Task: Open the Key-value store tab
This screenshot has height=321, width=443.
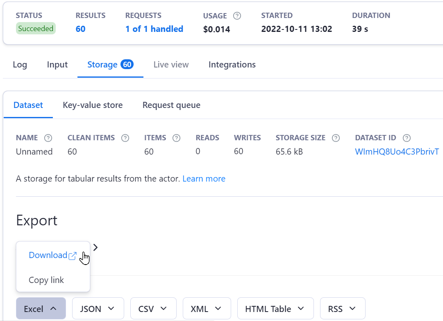Action: [93, 105]
